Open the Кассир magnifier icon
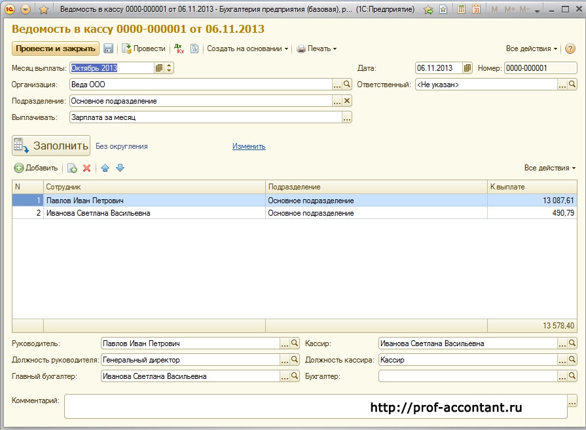The width and height of the screenshot is (586, 430). [x=572, y=343]
